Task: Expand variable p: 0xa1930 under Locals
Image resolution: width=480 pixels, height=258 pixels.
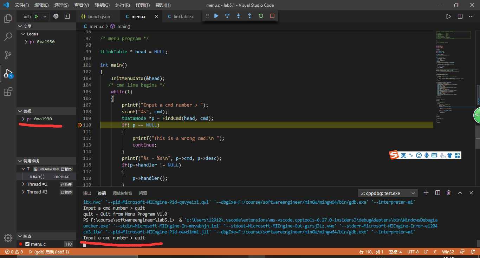Action: coord(26,42)
